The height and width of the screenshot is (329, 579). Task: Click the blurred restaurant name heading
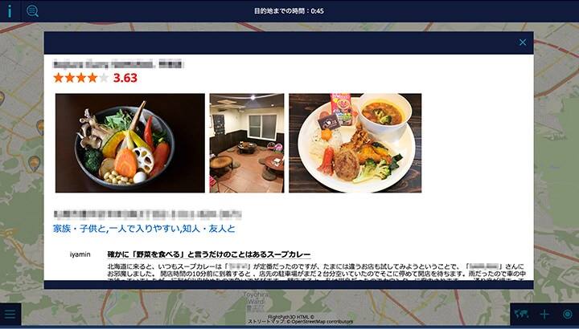click(x=117, y=63)
